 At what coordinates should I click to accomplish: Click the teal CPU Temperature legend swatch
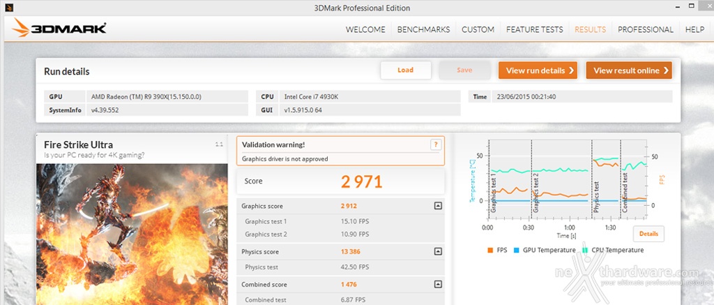pos(585,250)
